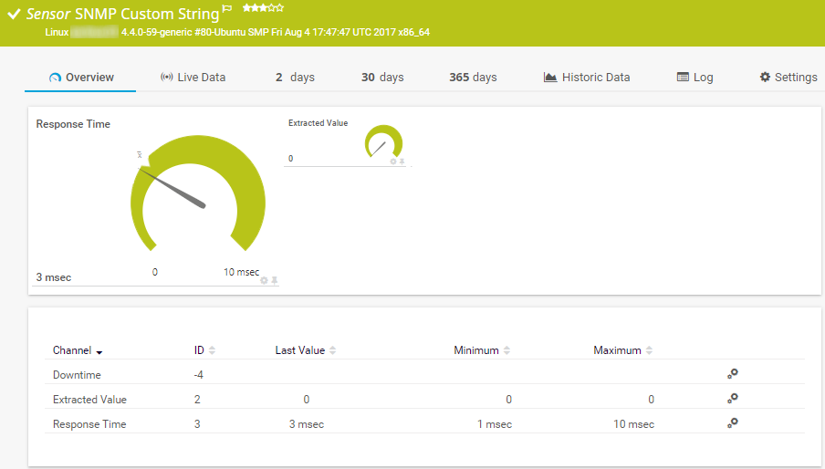Set priority using the star rating
The image size is (825, 469).
point(263,8)
